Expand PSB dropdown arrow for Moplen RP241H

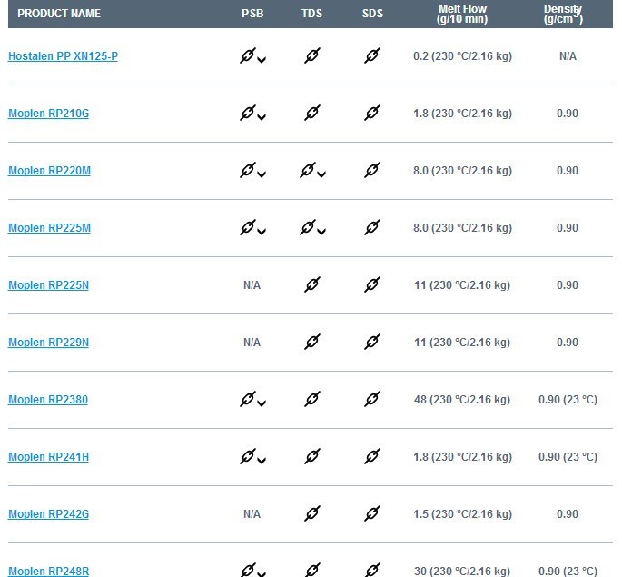coord(262,461)
